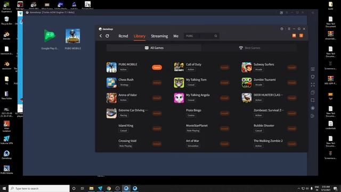
Task: Open the Rcmd tab
Action: pos(123,36)
